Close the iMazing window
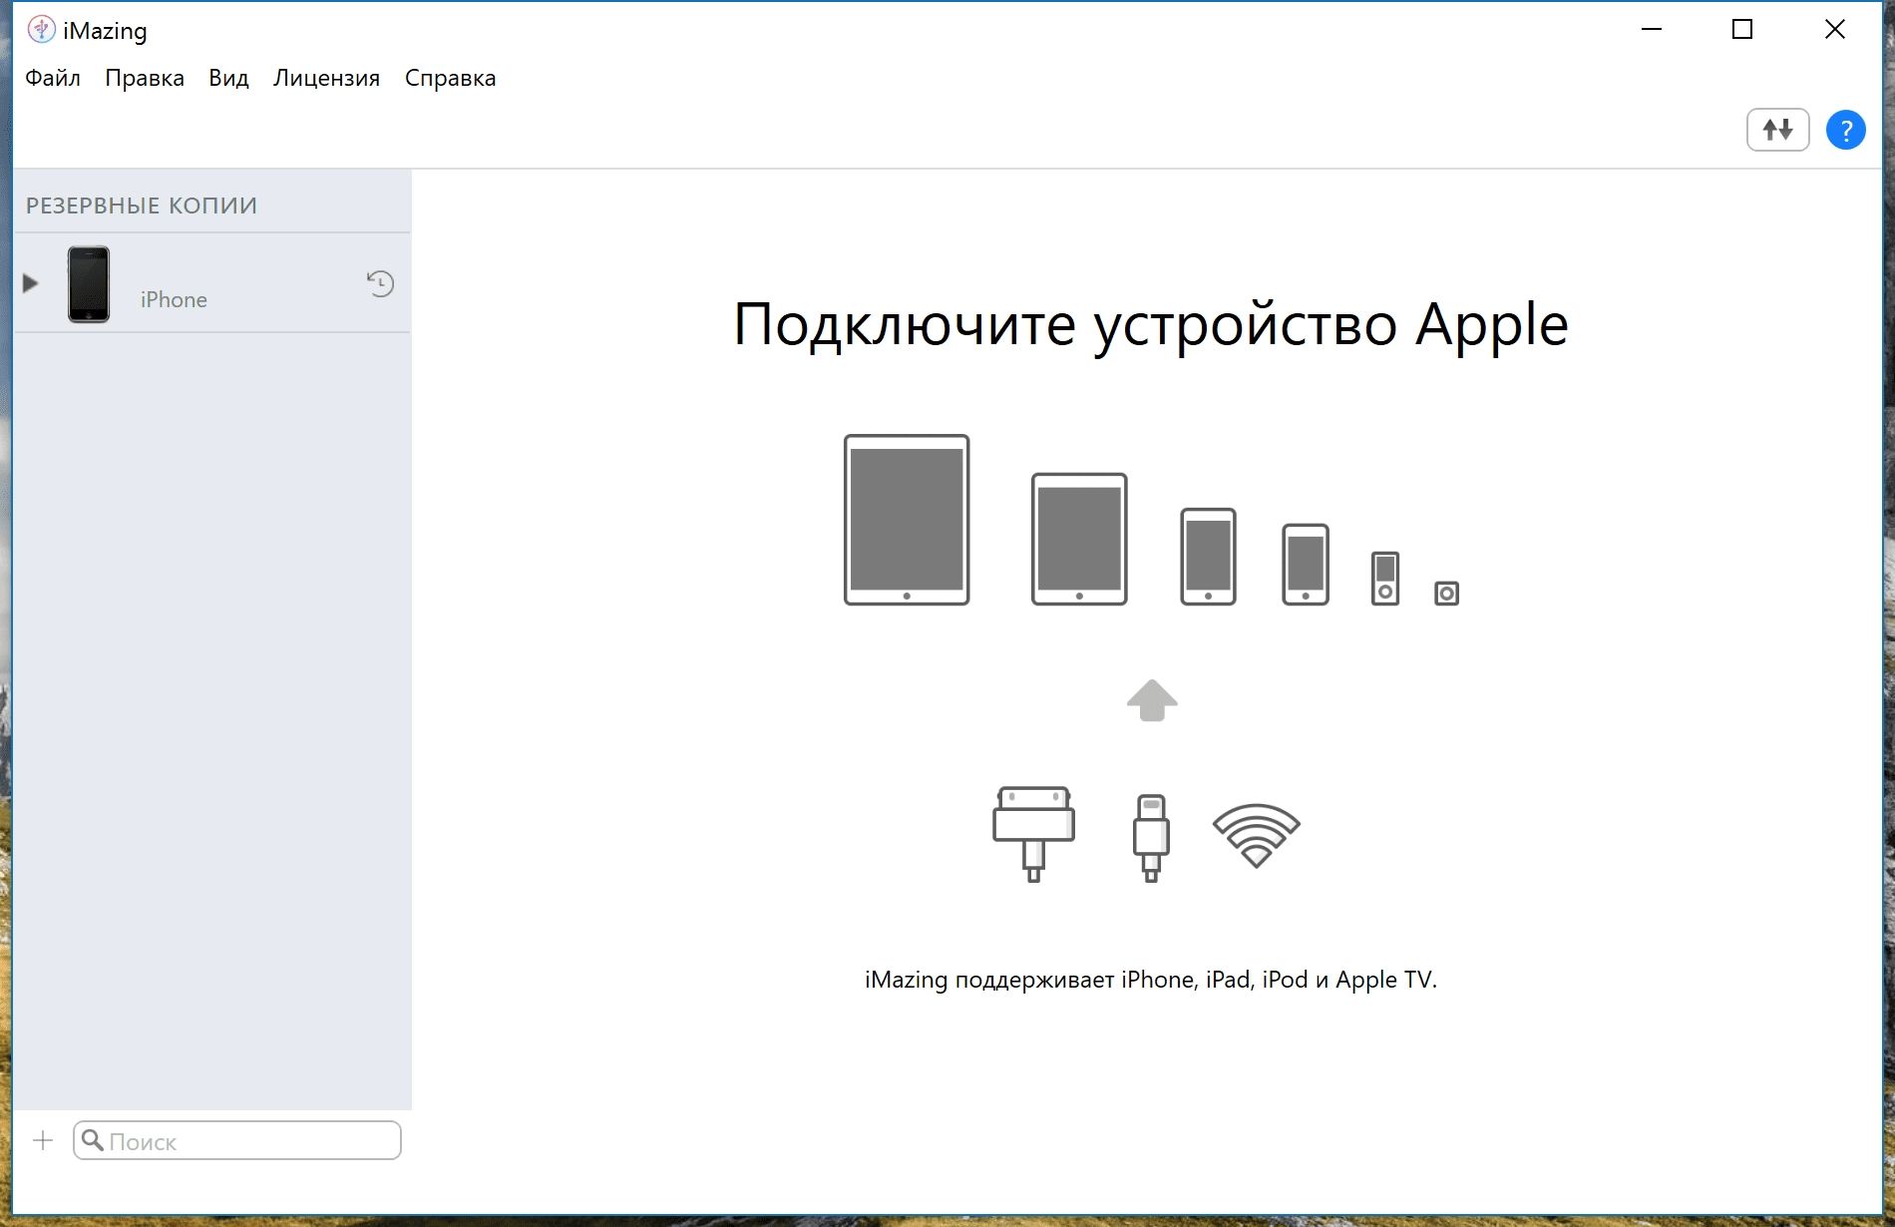This screenshot has height=1227, width=1895. 1835,30
